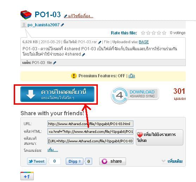Open the edit title link next to PO1-03

(78, 16)
